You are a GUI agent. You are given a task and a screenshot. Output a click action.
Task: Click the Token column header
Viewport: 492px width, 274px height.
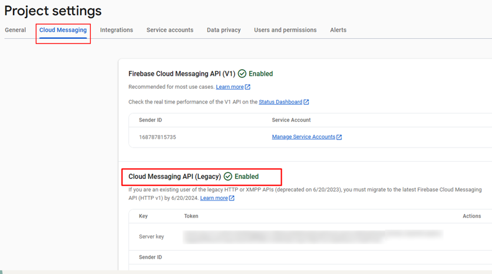[x=191, y=216]
